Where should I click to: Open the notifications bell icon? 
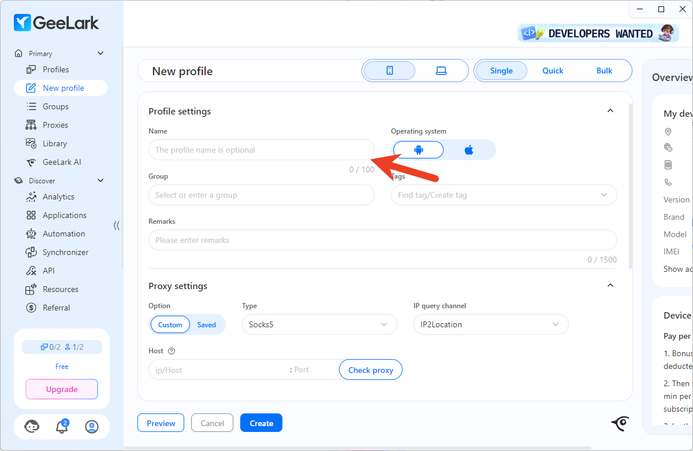pos(61,427)
